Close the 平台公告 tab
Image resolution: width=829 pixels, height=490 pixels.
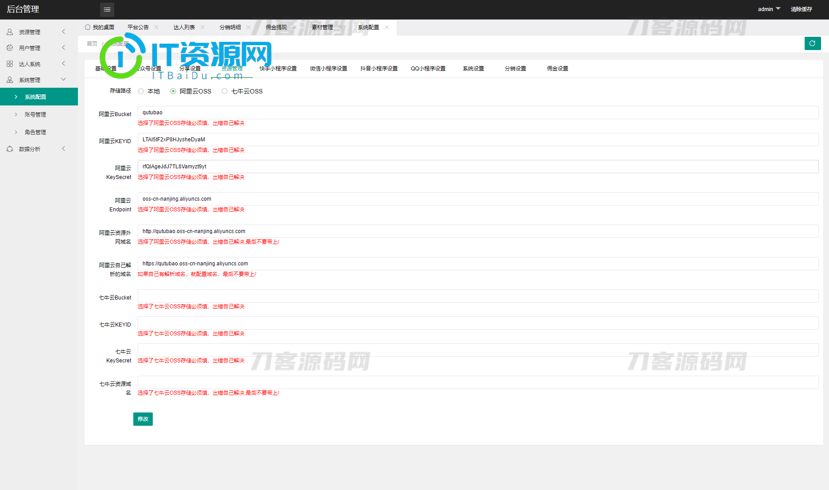(156, 27)
